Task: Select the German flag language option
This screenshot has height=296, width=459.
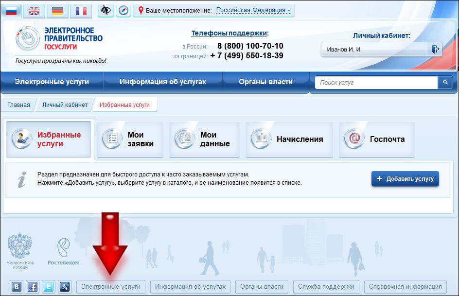Action: (x=57, y=11)
